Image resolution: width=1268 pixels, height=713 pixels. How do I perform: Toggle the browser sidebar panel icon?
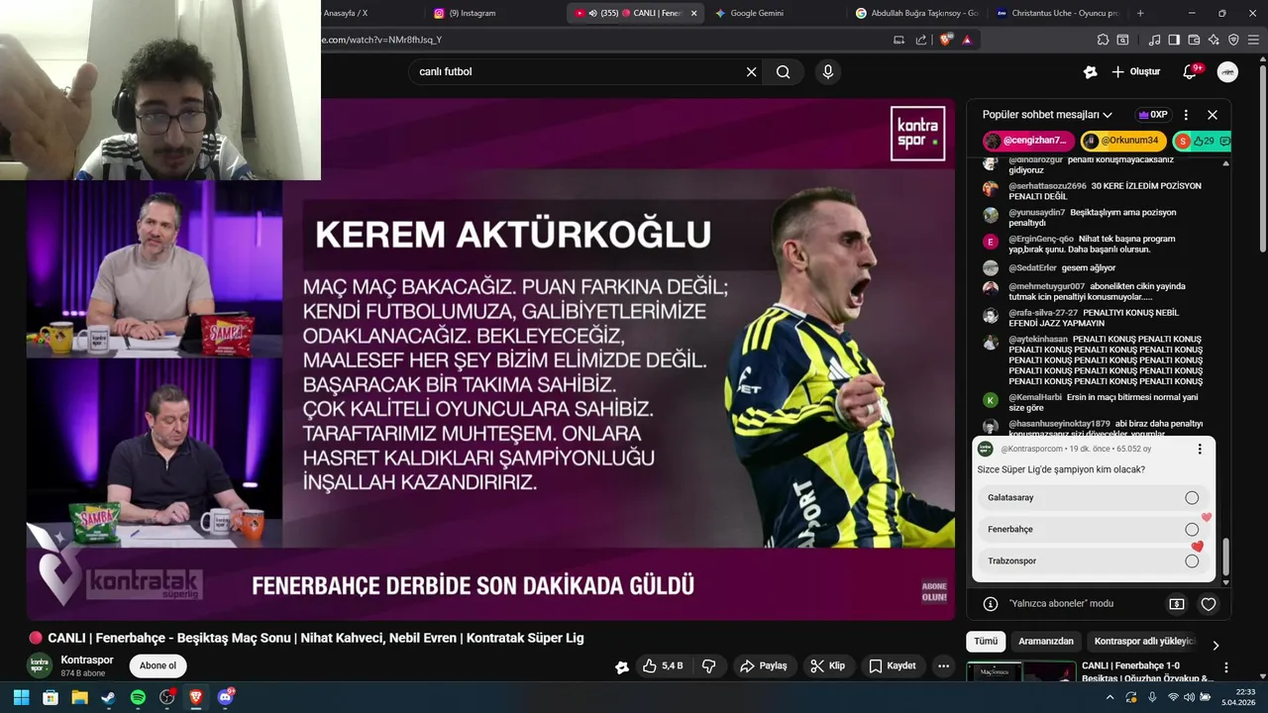[1174, 40]
